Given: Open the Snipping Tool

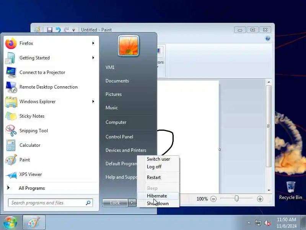Looking at the screenshot, I should click(x=51, y=131).
